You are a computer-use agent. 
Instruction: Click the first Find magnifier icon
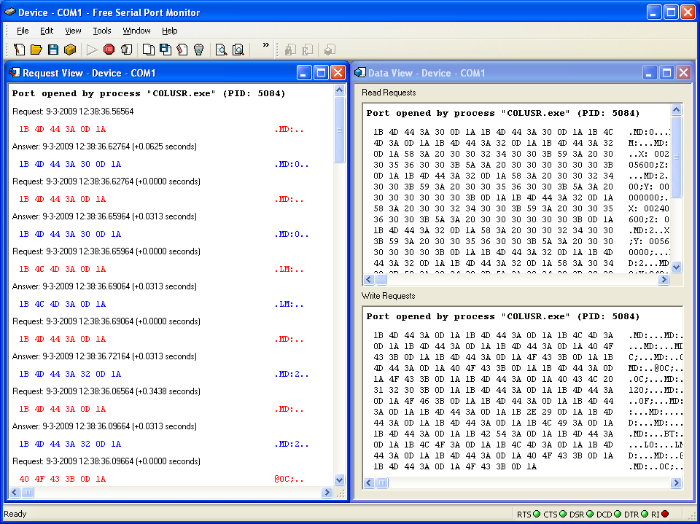coord(221,50)
